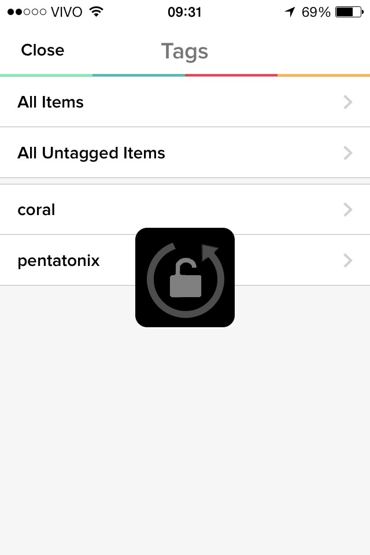Expand the chevron beside All Untagged Items
This screenshot has width=370, height=555.
347,153
